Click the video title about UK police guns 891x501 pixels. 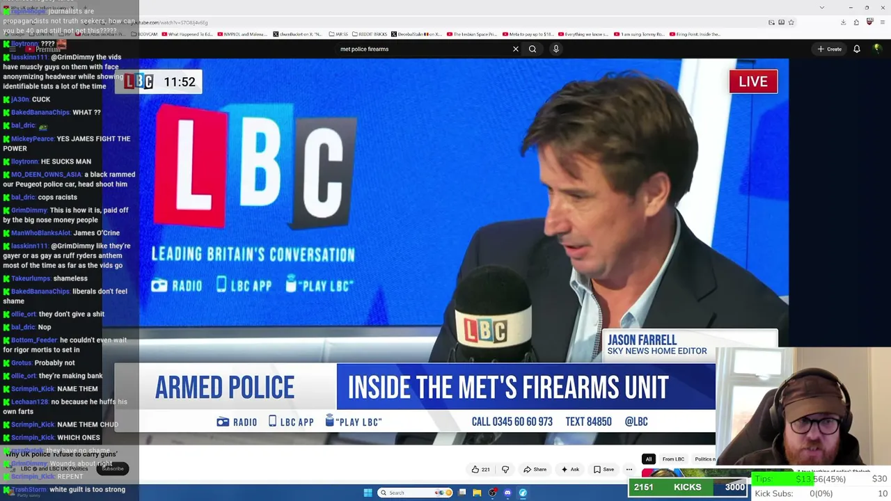click(61, 454)
